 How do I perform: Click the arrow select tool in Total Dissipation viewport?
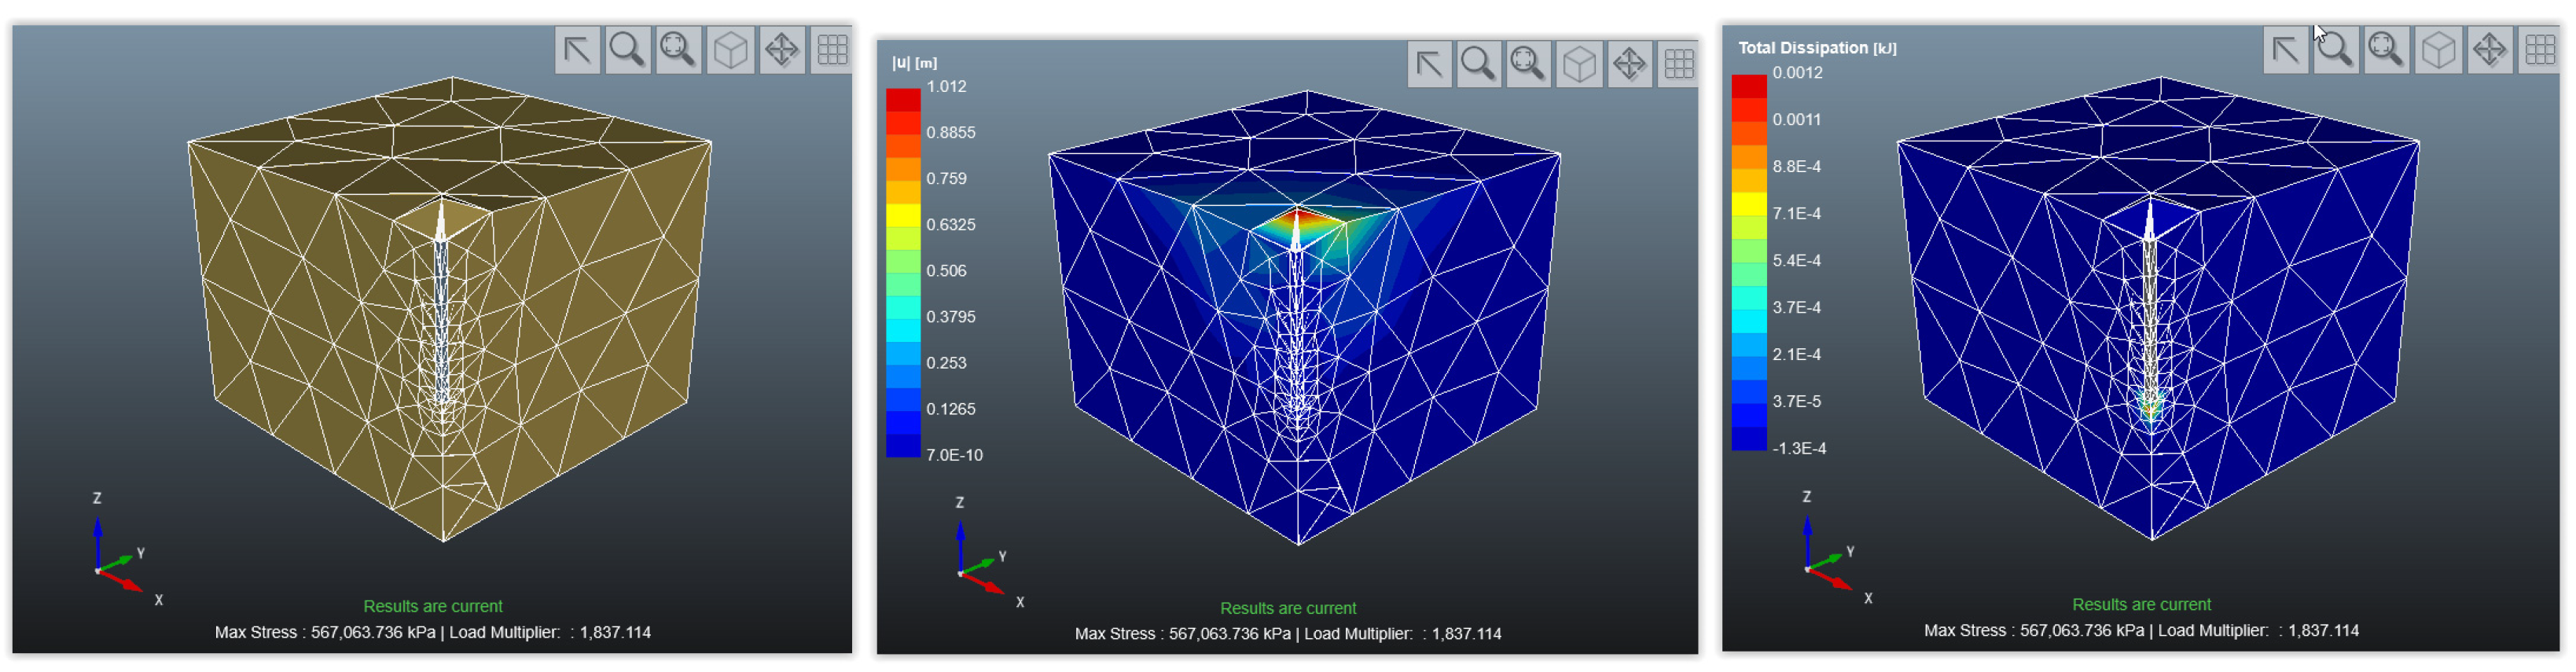point(2285,50)
